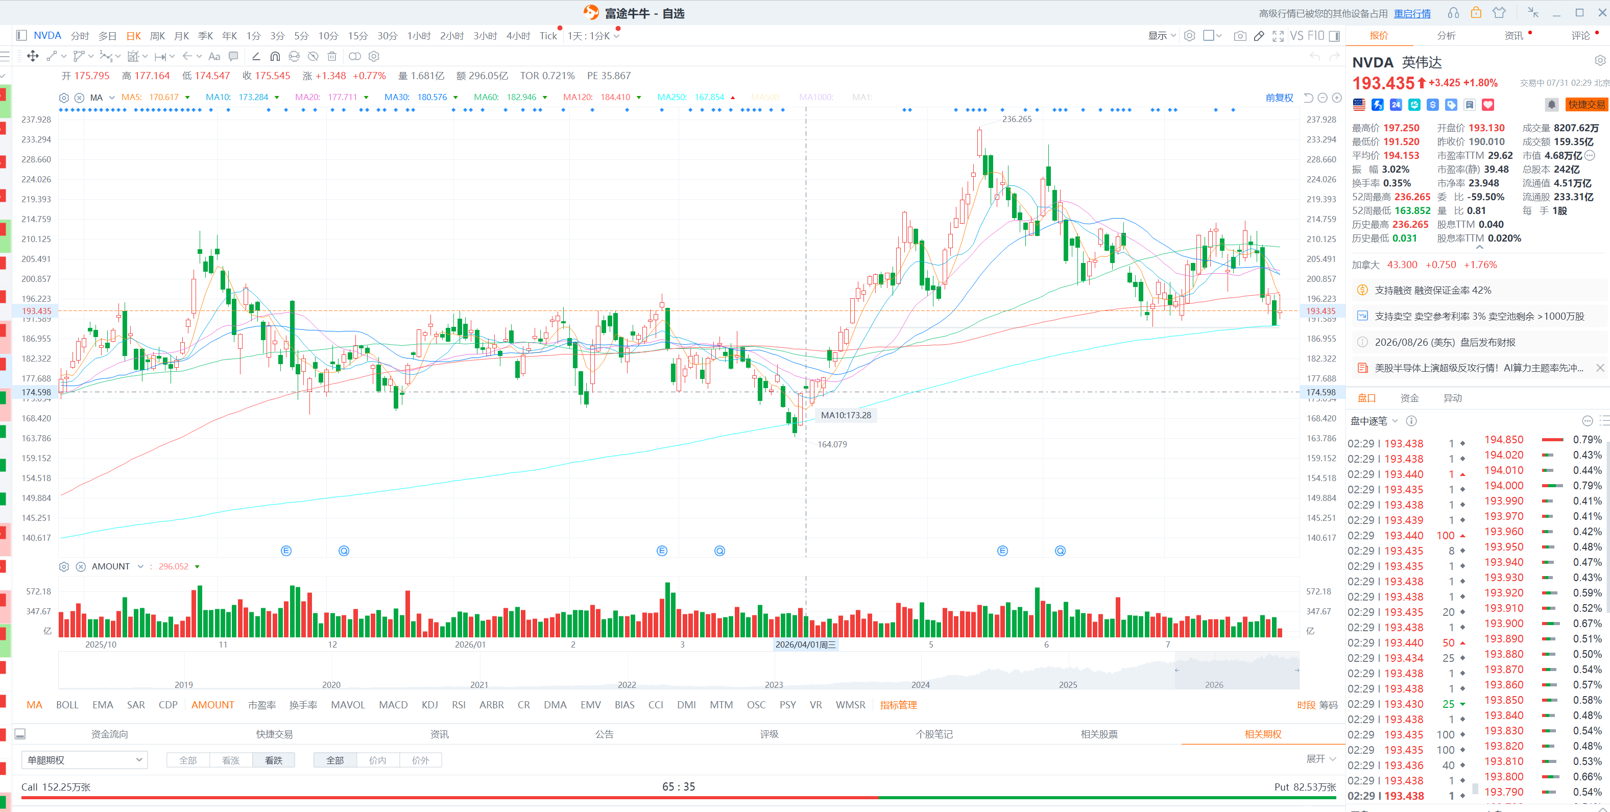1610x812 pixels.
Task: Activate the magnet snap tool
Action: click(x=275, y=56)
